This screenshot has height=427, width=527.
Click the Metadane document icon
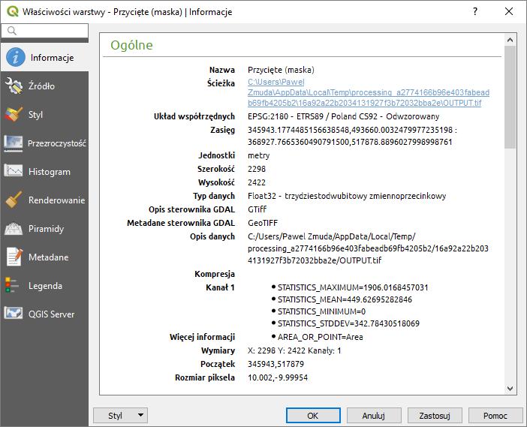14,257
